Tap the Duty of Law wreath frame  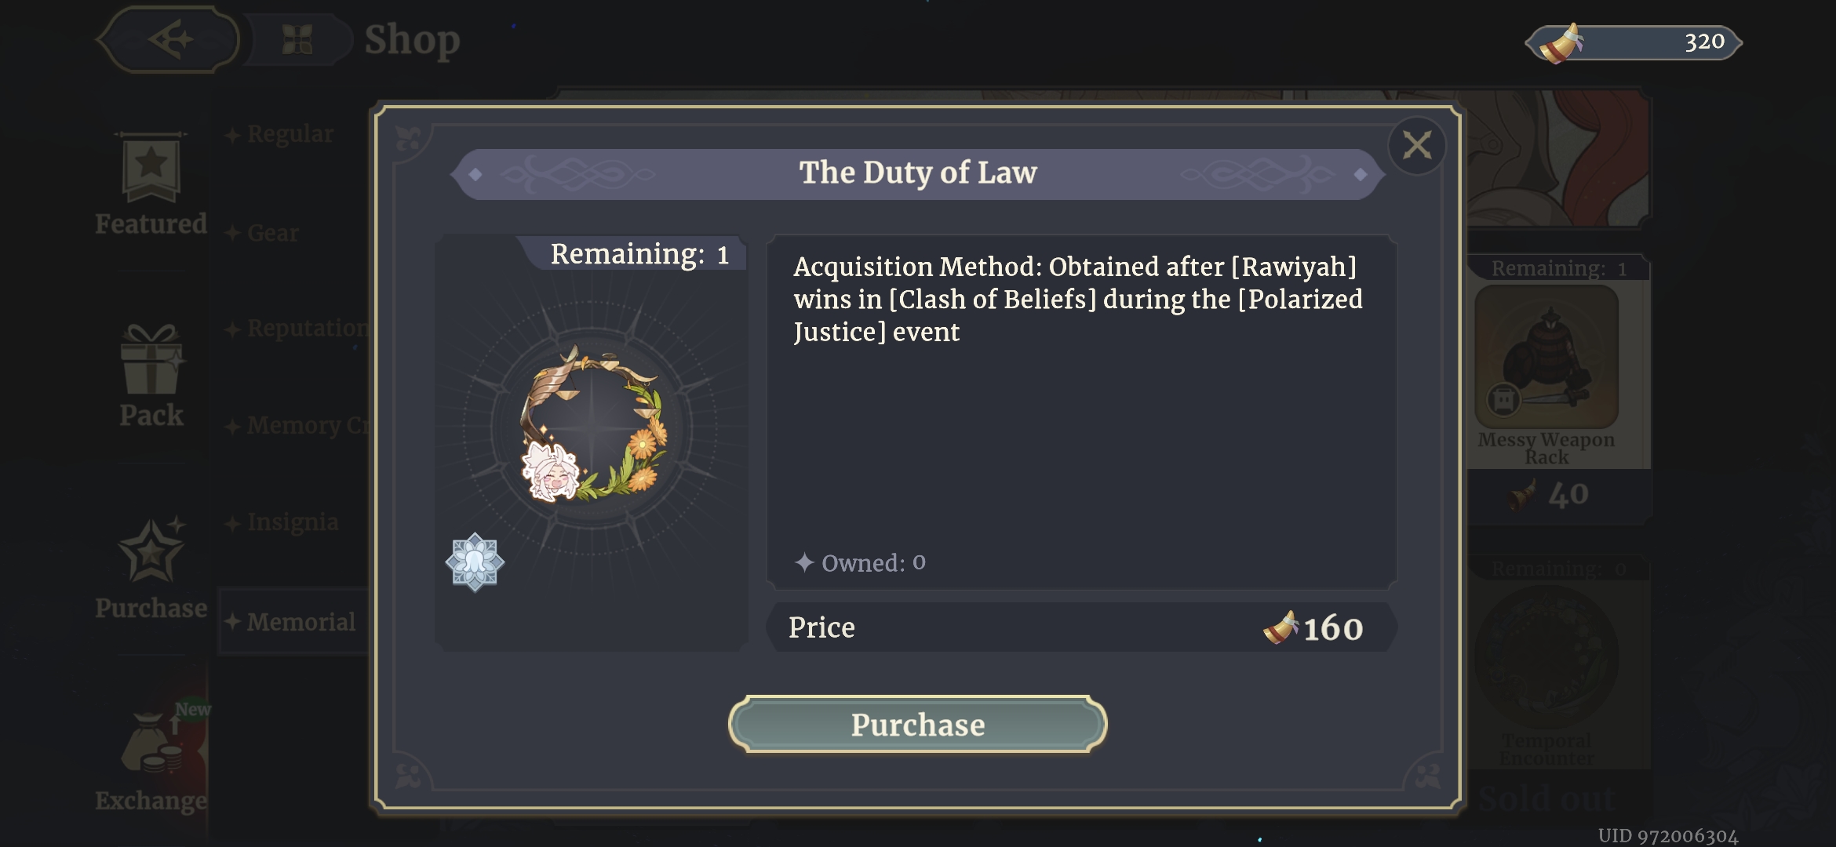(x=592, y=424)
